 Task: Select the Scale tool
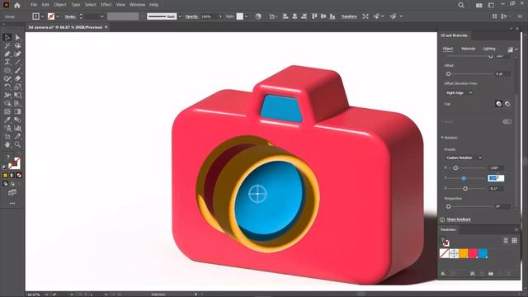tap(17, 87)
